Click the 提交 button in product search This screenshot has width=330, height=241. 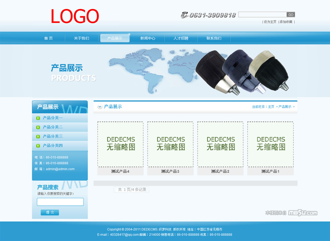(50, 213)
